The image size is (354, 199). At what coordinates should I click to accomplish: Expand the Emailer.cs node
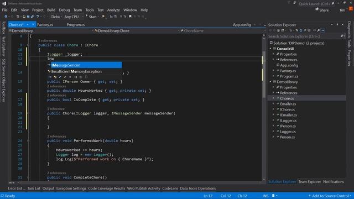tap(273, 104)
